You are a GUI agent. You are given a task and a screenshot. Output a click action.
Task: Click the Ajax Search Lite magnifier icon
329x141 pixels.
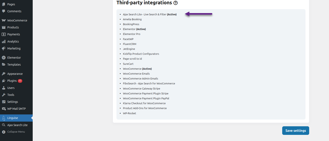coord(4,125)
